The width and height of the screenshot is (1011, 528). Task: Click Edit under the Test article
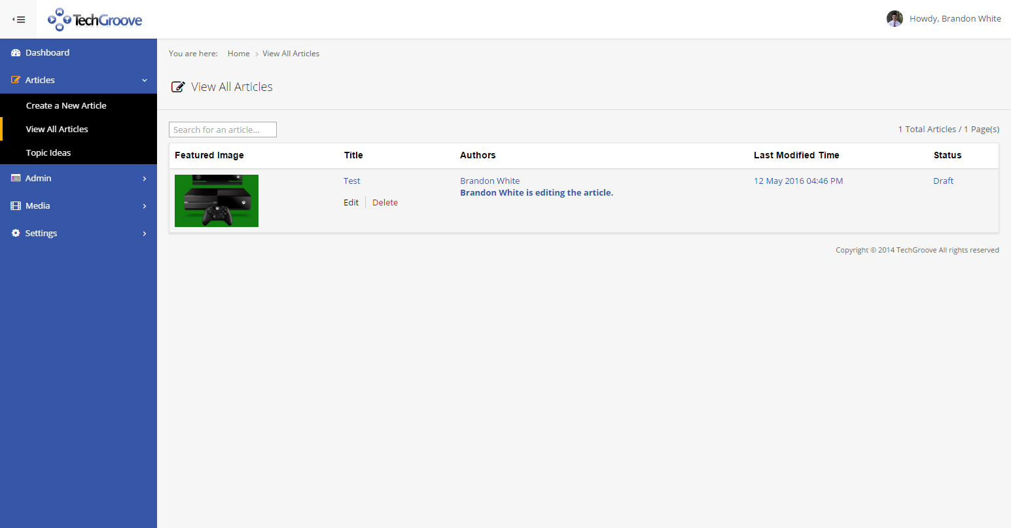pyautogui.click(x=351, y=203)
